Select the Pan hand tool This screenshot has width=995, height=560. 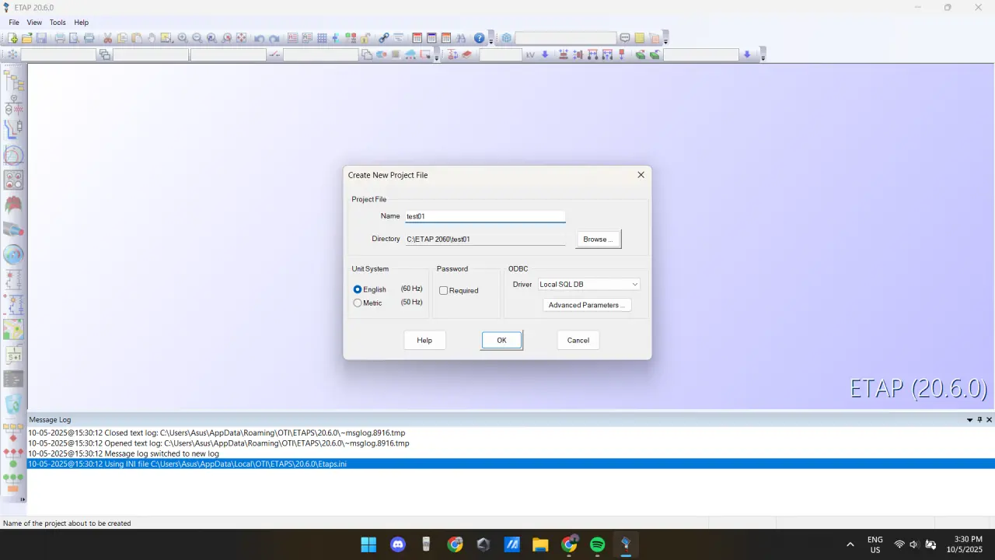(x=152, y=38)
